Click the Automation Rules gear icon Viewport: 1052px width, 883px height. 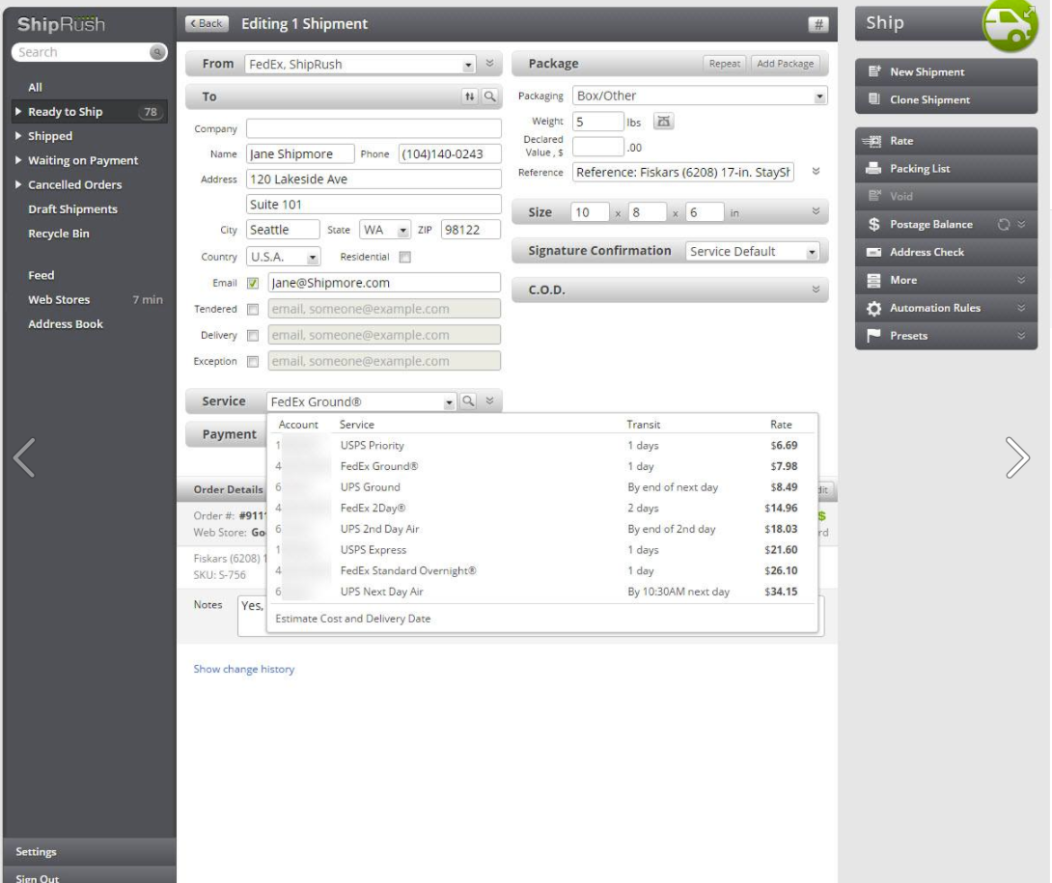[873, 308]
